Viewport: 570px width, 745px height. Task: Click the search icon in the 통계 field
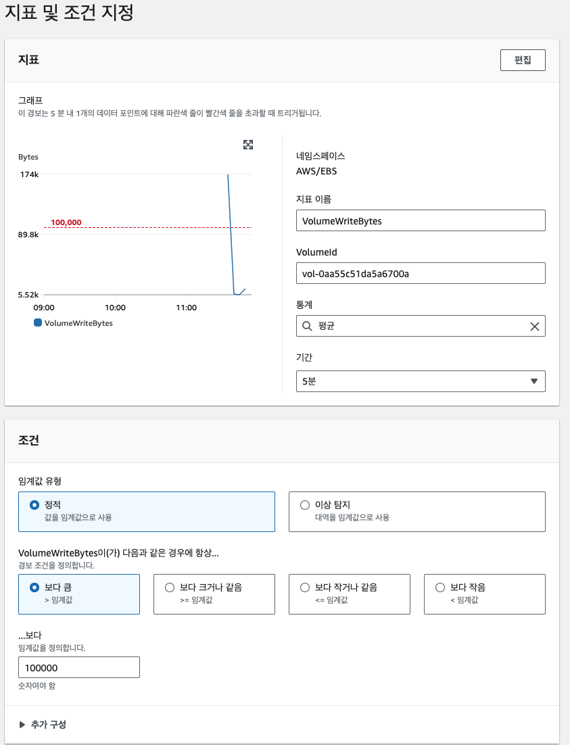click(307, 326)
